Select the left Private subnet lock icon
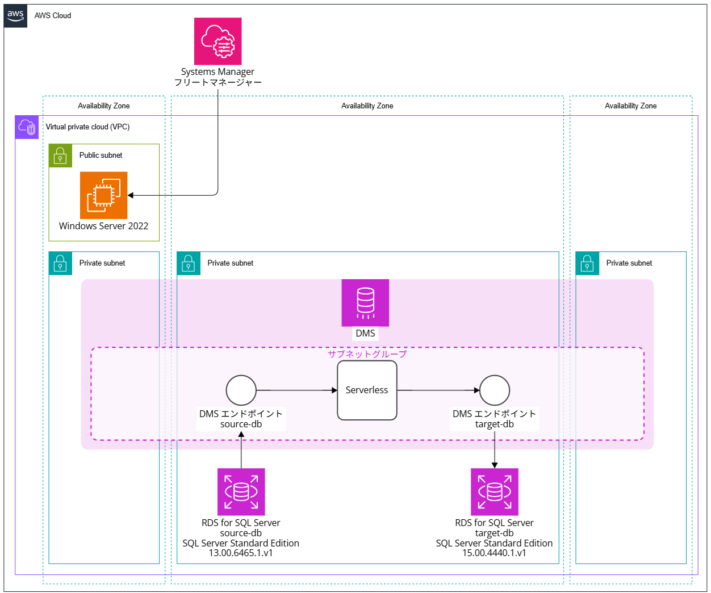711x593 pixels. (x=60, y=263)
